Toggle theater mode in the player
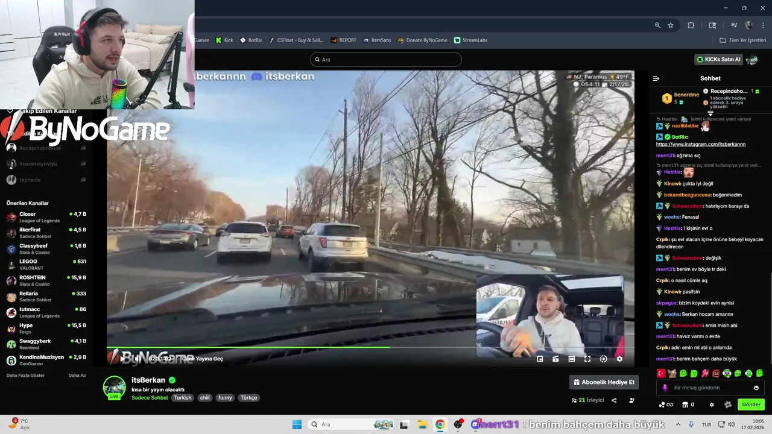 [572, 359]
